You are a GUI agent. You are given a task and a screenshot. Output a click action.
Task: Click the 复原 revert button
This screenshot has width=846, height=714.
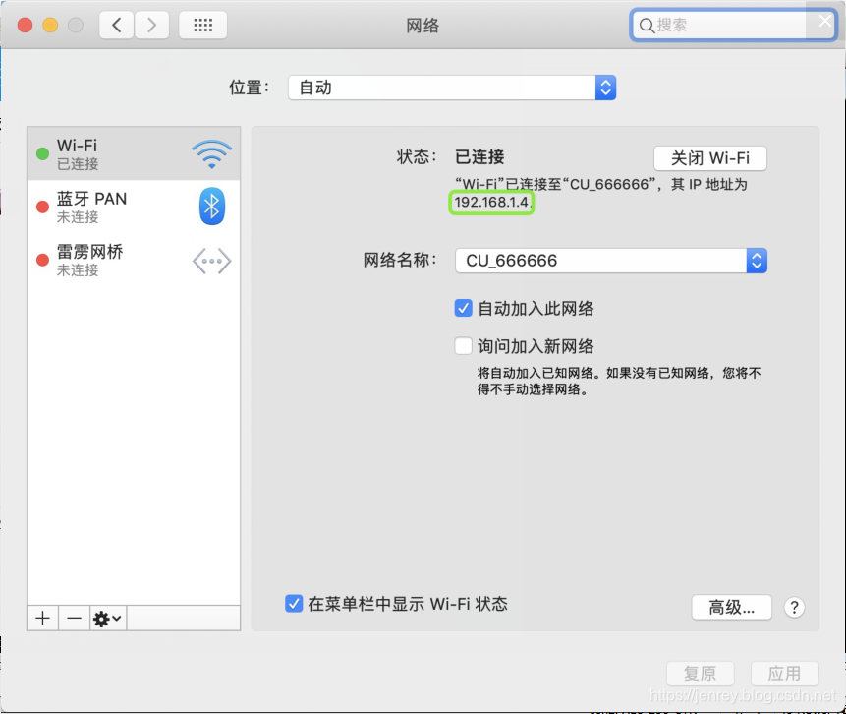point(700,674)
